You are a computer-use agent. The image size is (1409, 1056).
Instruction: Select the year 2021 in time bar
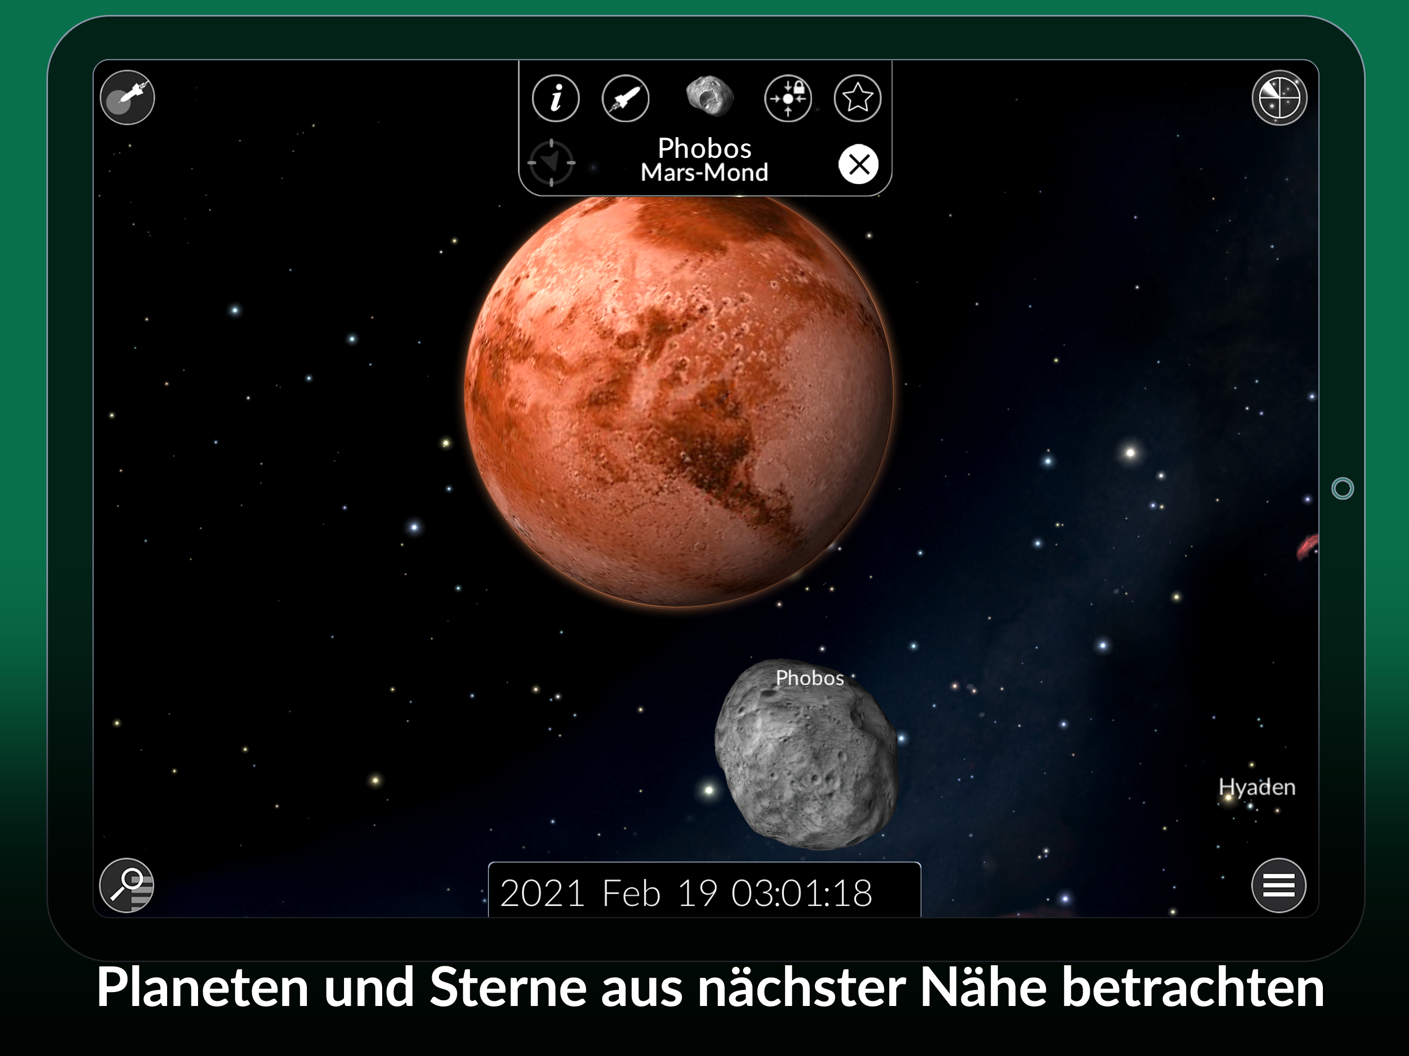click(542, 893)
